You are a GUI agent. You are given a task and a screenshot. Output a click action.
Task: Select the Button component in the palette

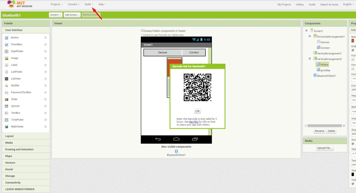15,38
